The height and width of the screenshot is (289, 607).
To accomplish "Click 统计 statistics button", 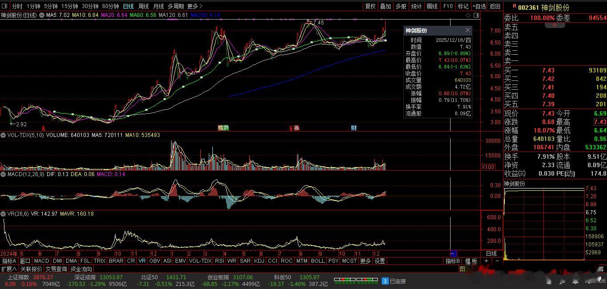I will 416,6.
